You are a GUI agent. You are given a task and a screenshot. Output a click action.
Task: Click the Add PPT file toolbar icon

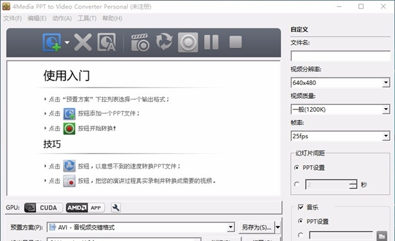51,42
